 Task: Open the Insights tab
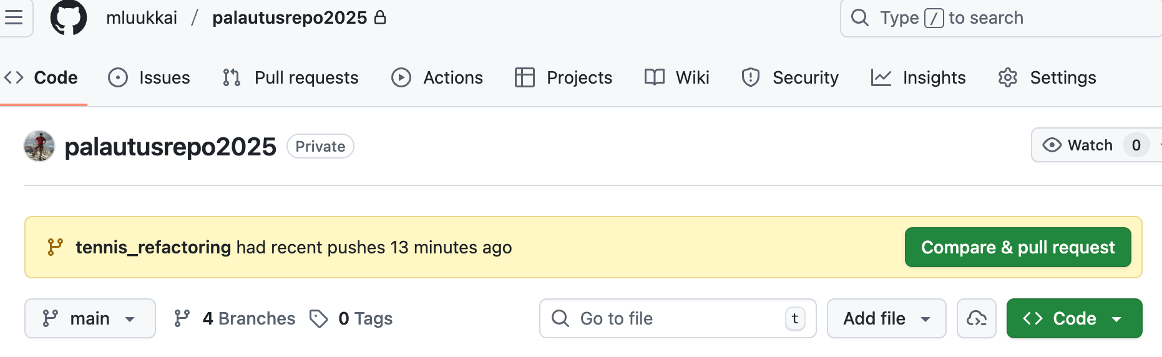(x=919, y=77)
